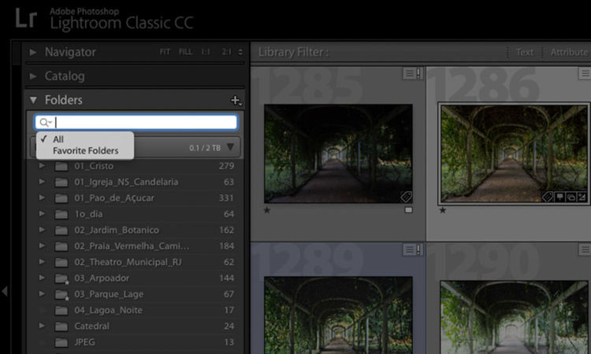Select the 02_Theatro_Municipal_RJ folder icon
Image resolution: width=591 pixels, height=354 pixels.
[x=61, y=262]
